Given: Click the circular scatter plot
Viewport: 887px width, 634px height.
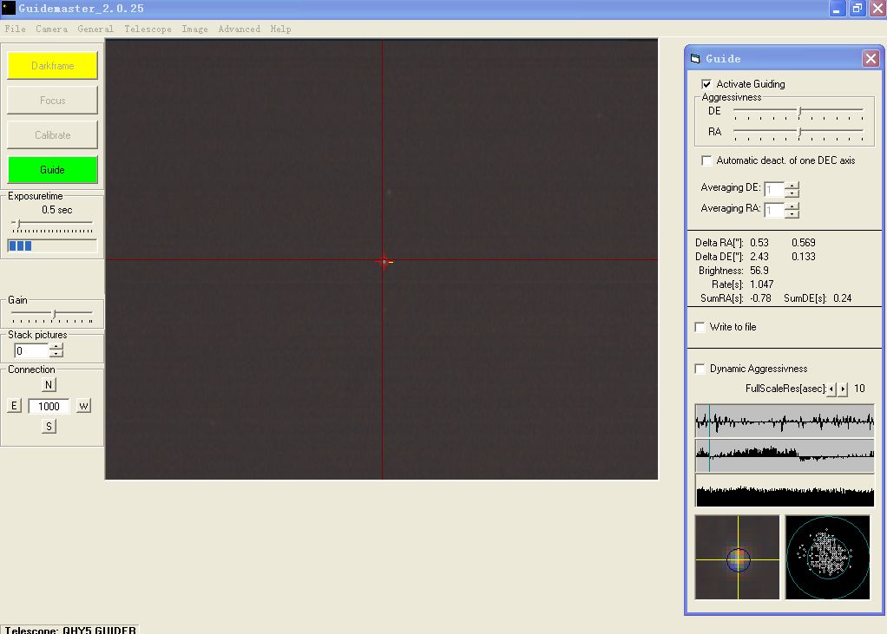Looking at the screenshot, I should [x=828, y=557].
